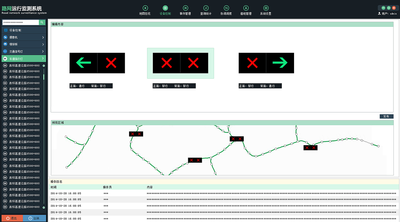400x222 pixels.
Task: Click the 内容 log column header
Action: [150, 187]
